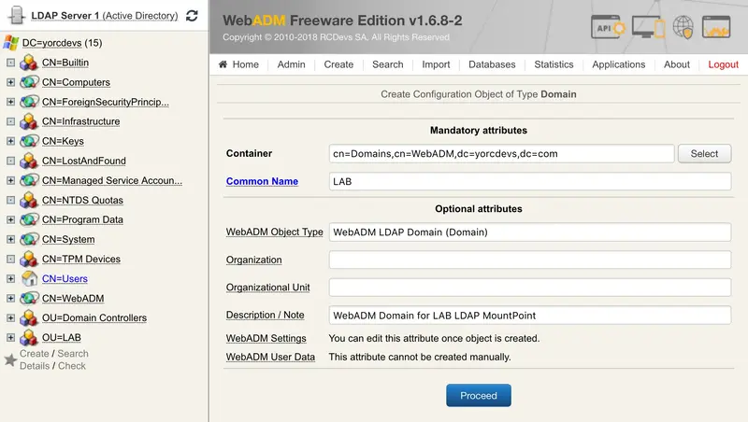The width and height of the screenshot is (748, 422).
Task: Click the WebADM Object Type field
Action: click(x=530, y=232)
